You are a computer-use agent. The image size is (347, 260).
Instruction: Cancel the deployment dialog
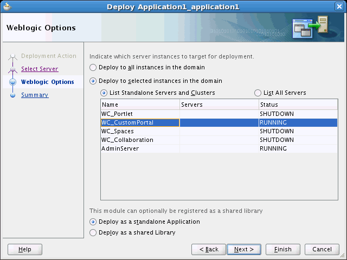point(322,249)
